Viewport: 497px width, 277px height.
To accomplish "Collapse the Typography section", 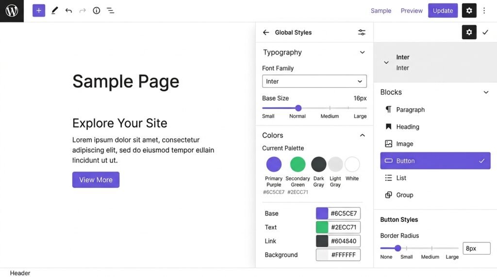I will tap(362, 52).
